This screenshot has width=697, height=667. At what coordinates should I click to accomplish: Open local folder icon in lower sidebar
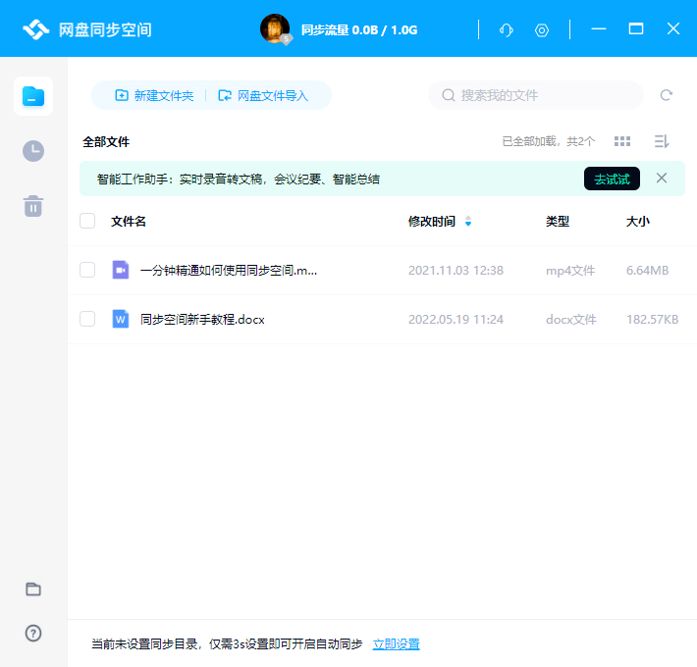[33, 589]
